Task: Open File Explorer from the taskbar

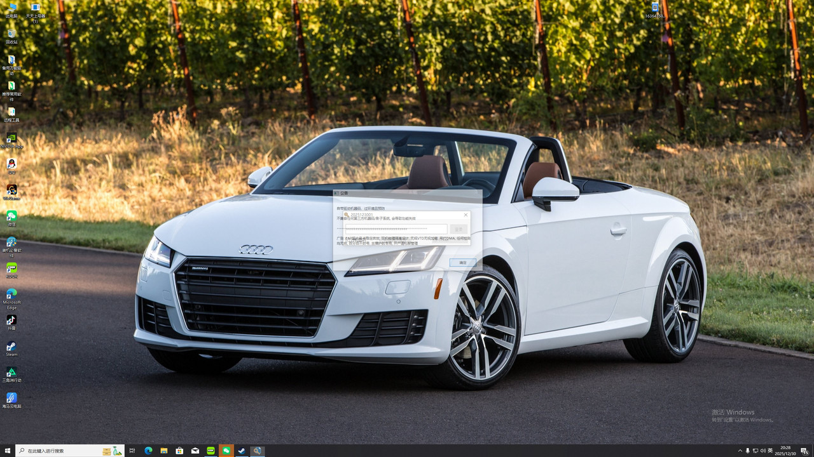Action: [164, 451]
